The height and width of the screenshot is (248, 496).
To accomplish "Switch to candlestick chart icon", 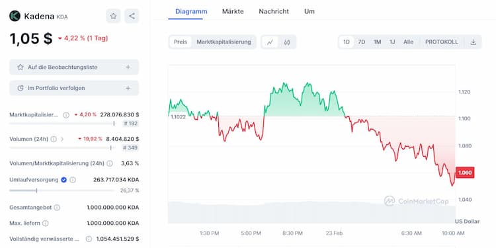I will 287,42.
